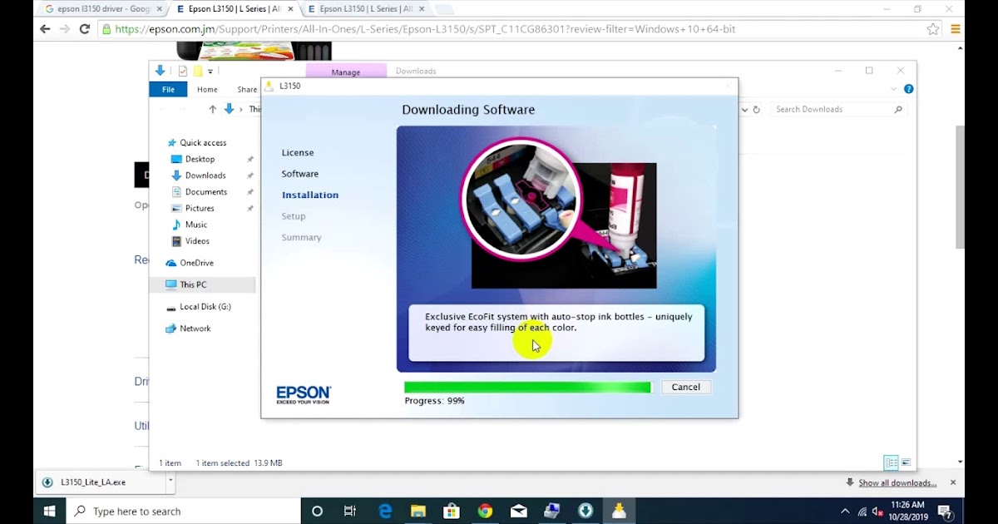Select the Installation step in installer
This screenshot has height=524, width=998.
pos(310,195)
